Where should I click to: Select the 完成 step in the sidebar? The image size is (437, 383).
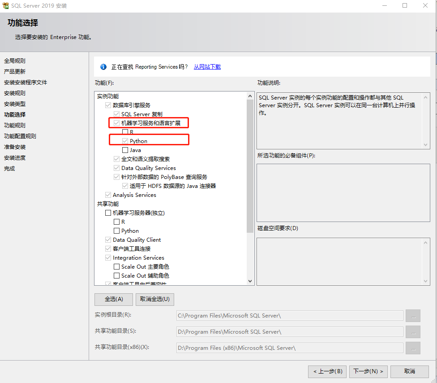tap(9, 169)
